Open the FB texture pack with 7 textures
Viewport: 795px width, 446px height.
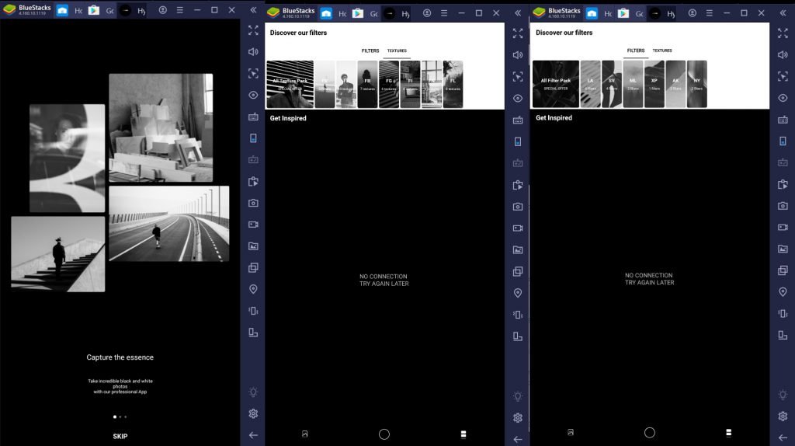point(367,84)
